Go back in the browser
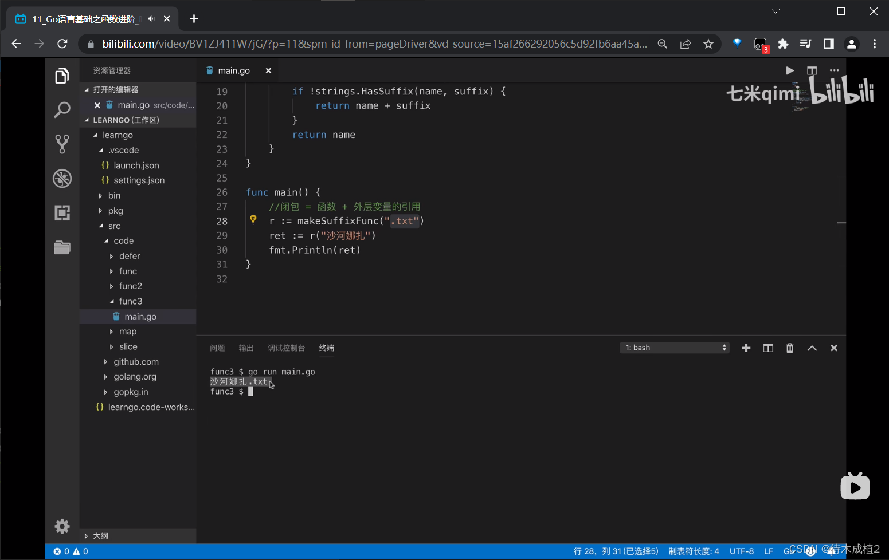The width and height of the screenshot is (889, 560). click(16, 44)
